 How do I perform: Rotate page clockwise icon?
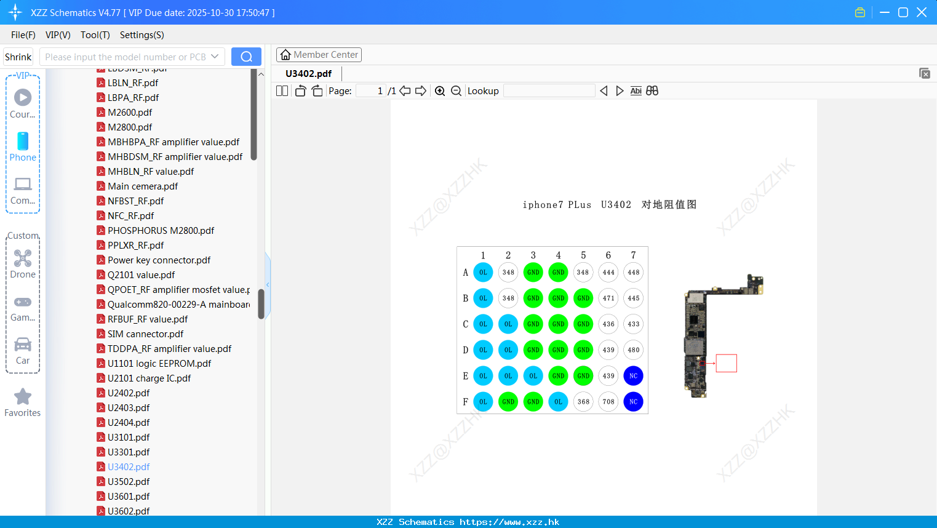[x=317, y=91]
